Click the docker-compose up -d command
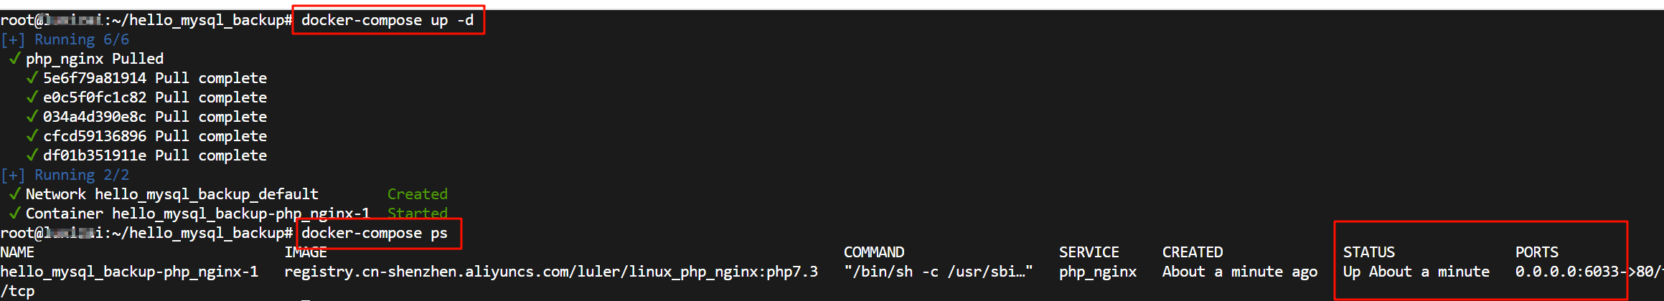 [387, 20]
